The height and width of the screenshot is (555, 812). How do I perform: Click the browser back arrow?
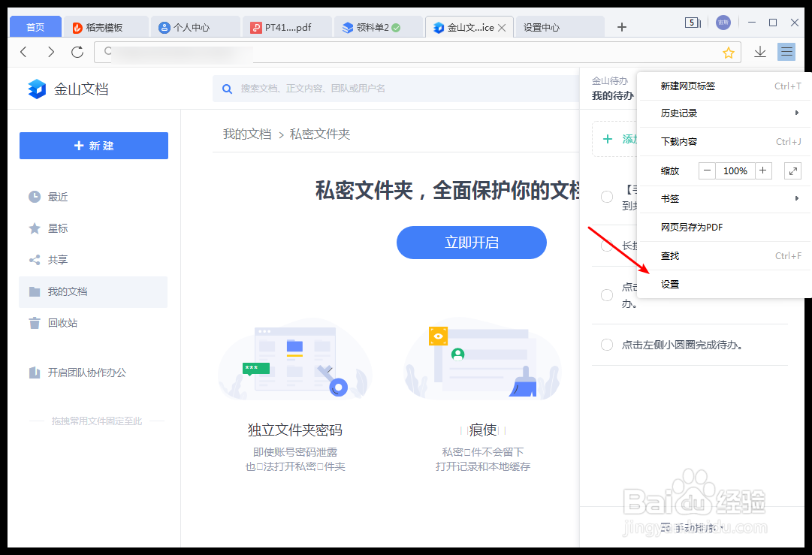(x=23, y=52)
